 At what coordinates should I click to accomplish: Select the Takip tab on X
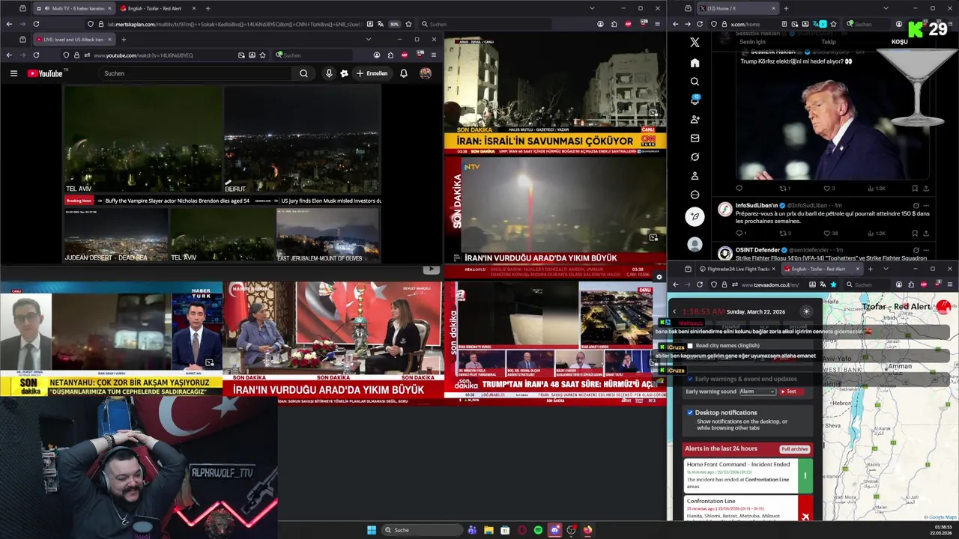(829, 42)
